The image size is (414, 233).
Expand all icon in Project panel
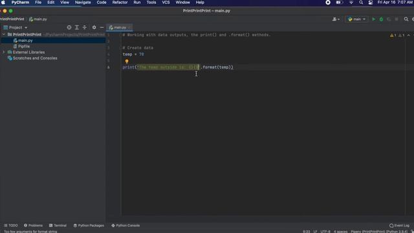click(77, 27)
